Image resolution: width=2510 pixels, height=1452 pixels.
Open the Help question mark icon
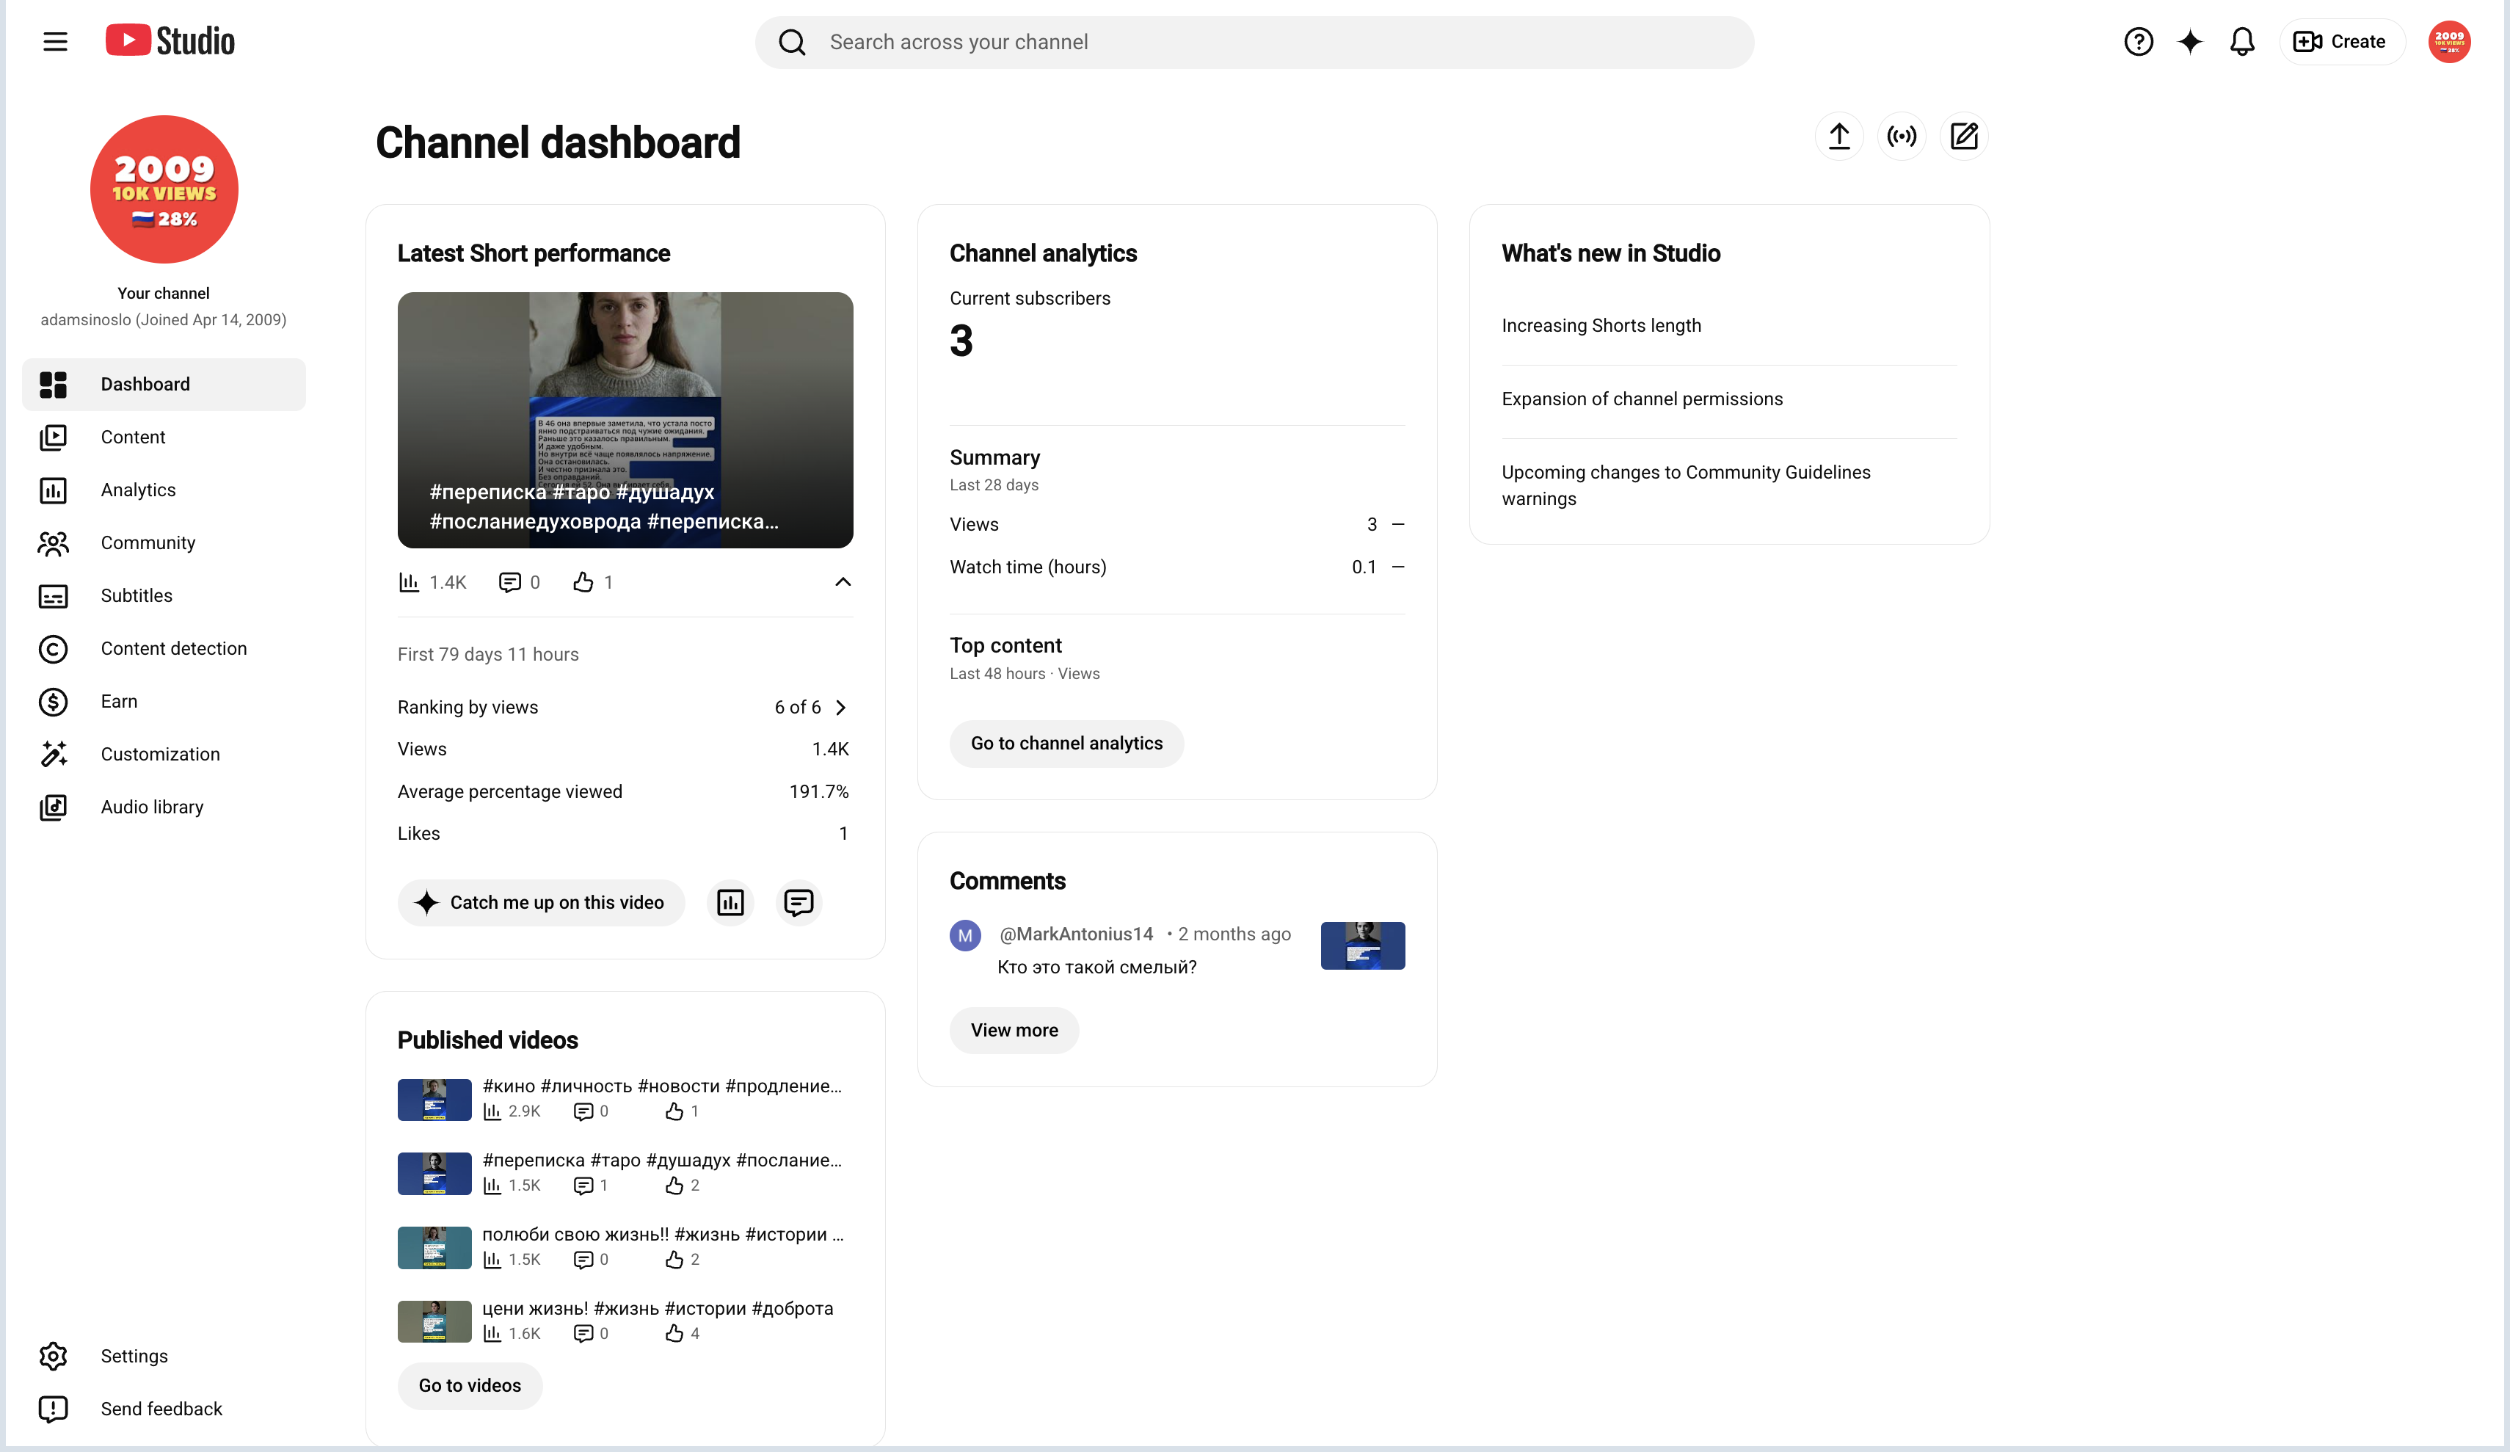[x=2137, y=42]
